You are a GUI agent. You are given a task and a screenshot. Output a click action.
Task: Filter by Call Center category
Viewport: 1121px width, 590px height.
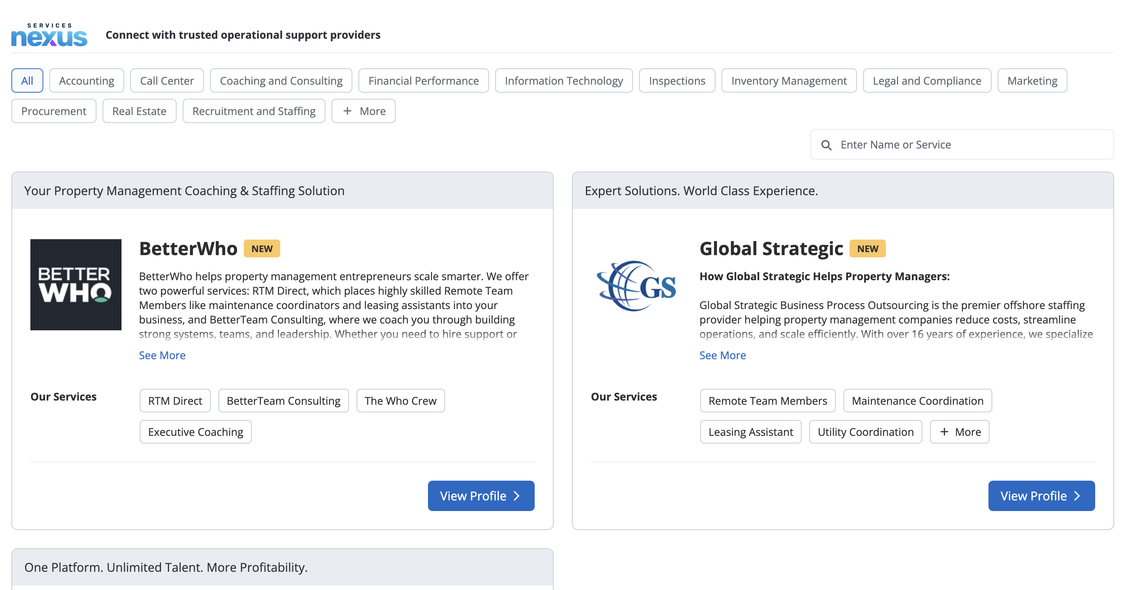[167, 80]
